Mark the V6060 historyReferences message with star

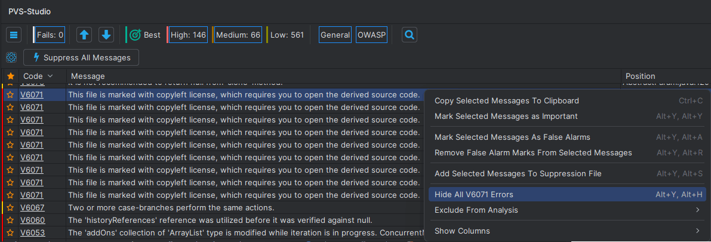pos(10,220)
